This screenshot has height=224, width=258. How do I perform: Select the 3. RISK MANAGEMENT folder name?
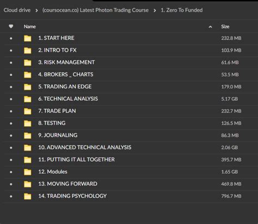[66, 62]
